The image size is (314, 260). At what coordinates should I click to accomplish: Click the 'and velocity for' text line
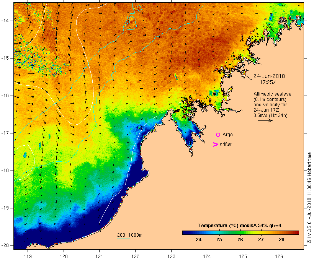270,105
